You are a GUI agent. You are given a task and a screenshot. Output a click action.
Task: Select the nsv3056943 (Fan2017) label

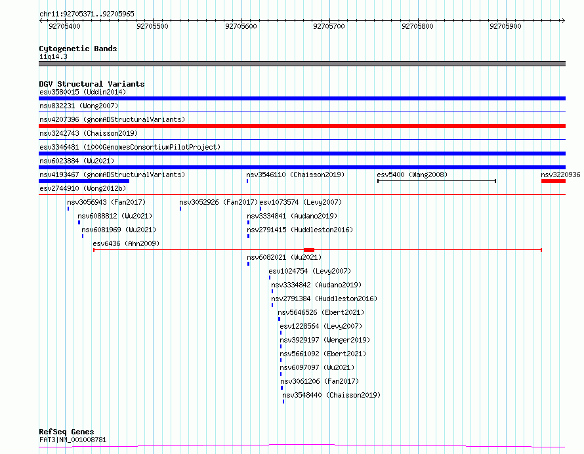coord(106,202)
